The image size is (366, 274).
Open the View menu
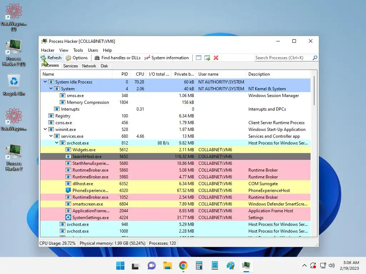(64, 50)
